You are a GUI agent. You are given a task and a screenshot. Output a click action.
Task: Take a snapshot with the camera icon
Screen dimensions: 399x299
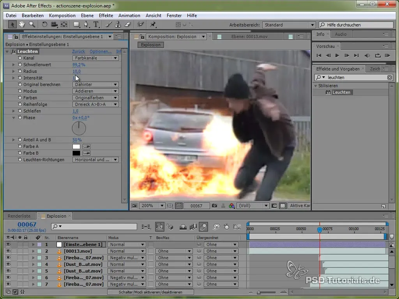[215, 206]
